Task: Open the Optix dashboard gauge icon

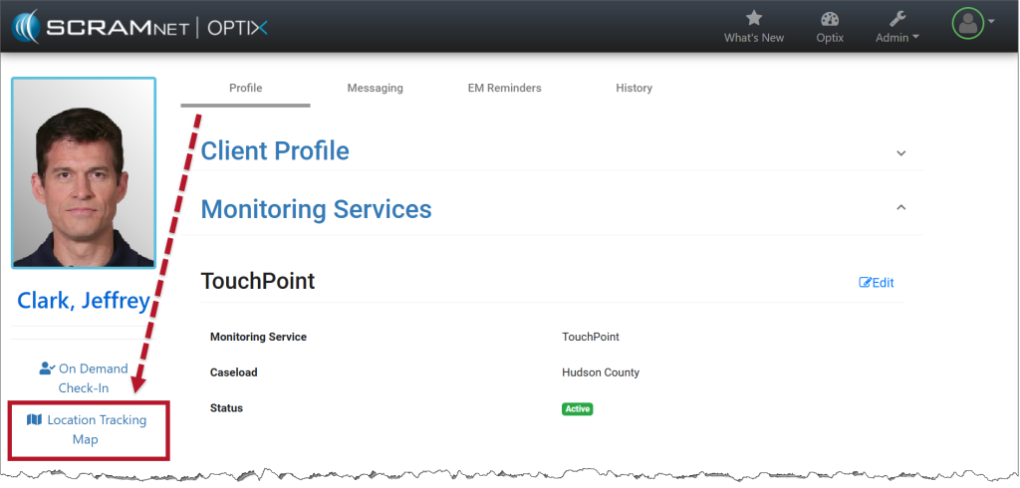Action: (x=830, y=18)
